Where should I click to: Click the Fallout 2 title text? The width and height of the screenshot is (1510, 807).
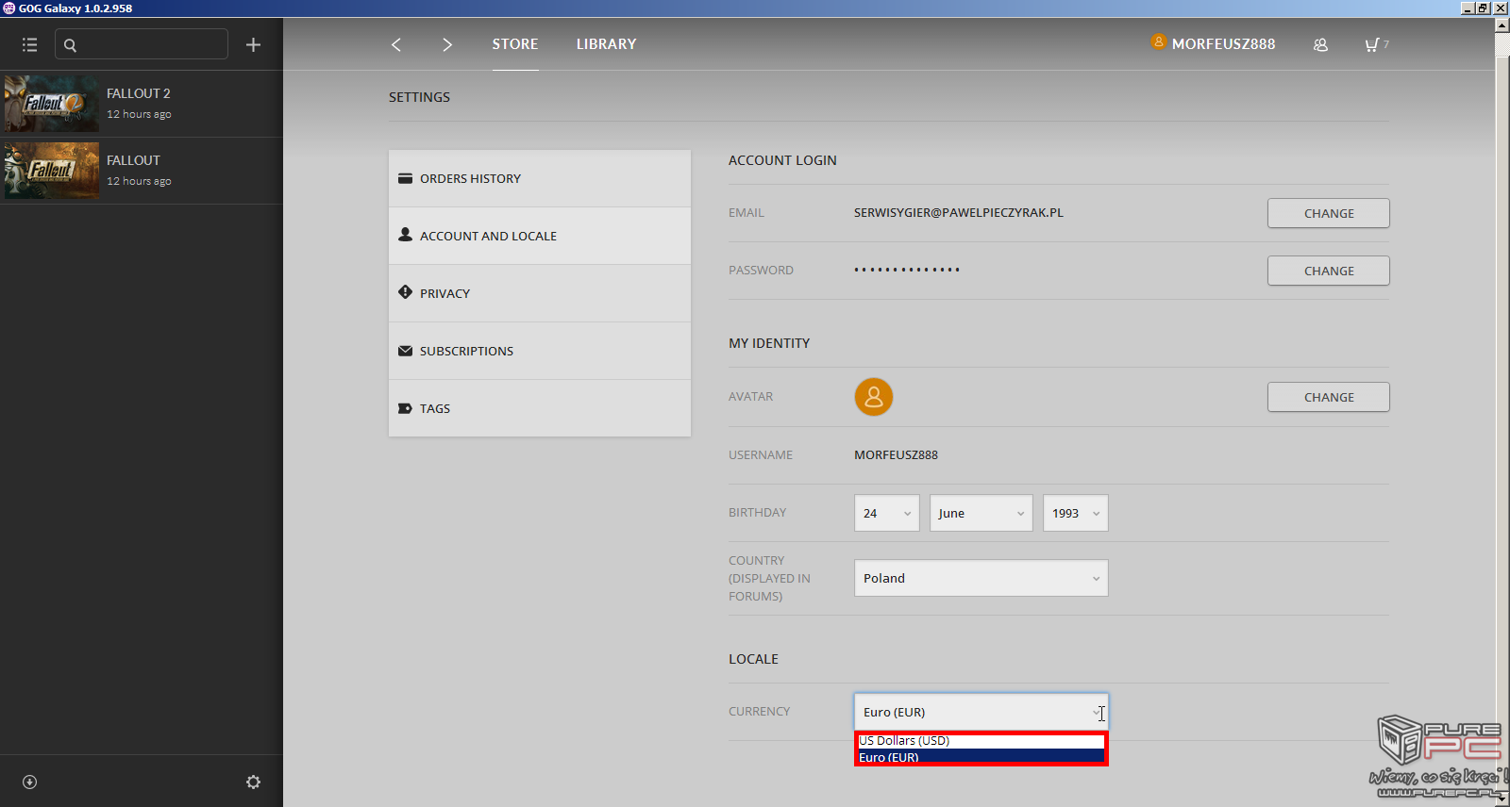tap(139, 93)
